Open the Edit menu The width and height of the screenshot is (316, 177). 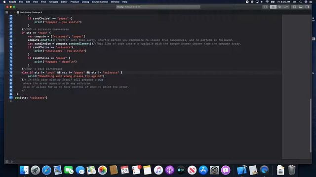click(28, 2)
